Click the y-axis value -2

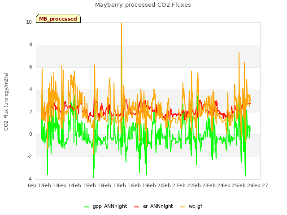click(30, 156)
